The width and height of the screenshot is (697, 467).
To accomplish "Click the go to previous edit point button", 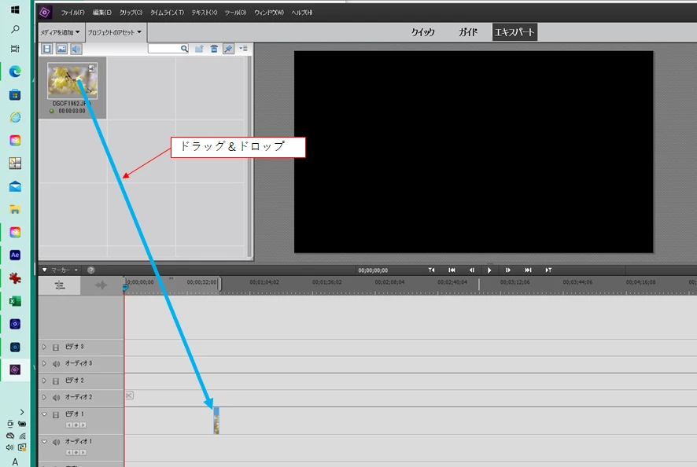I will (431, 270).
